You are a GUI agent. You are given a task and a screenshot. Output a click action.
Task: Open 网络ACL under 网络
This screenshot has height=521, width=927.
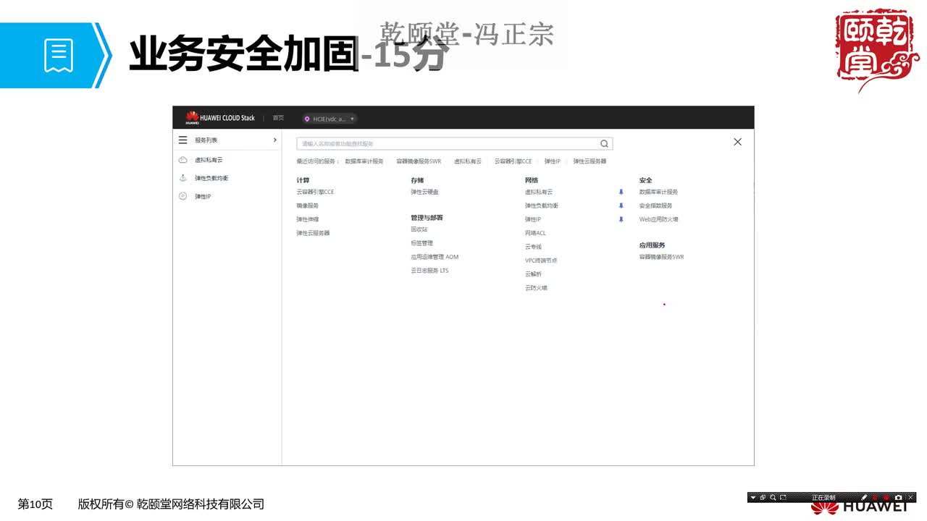[x=535, y=233]
